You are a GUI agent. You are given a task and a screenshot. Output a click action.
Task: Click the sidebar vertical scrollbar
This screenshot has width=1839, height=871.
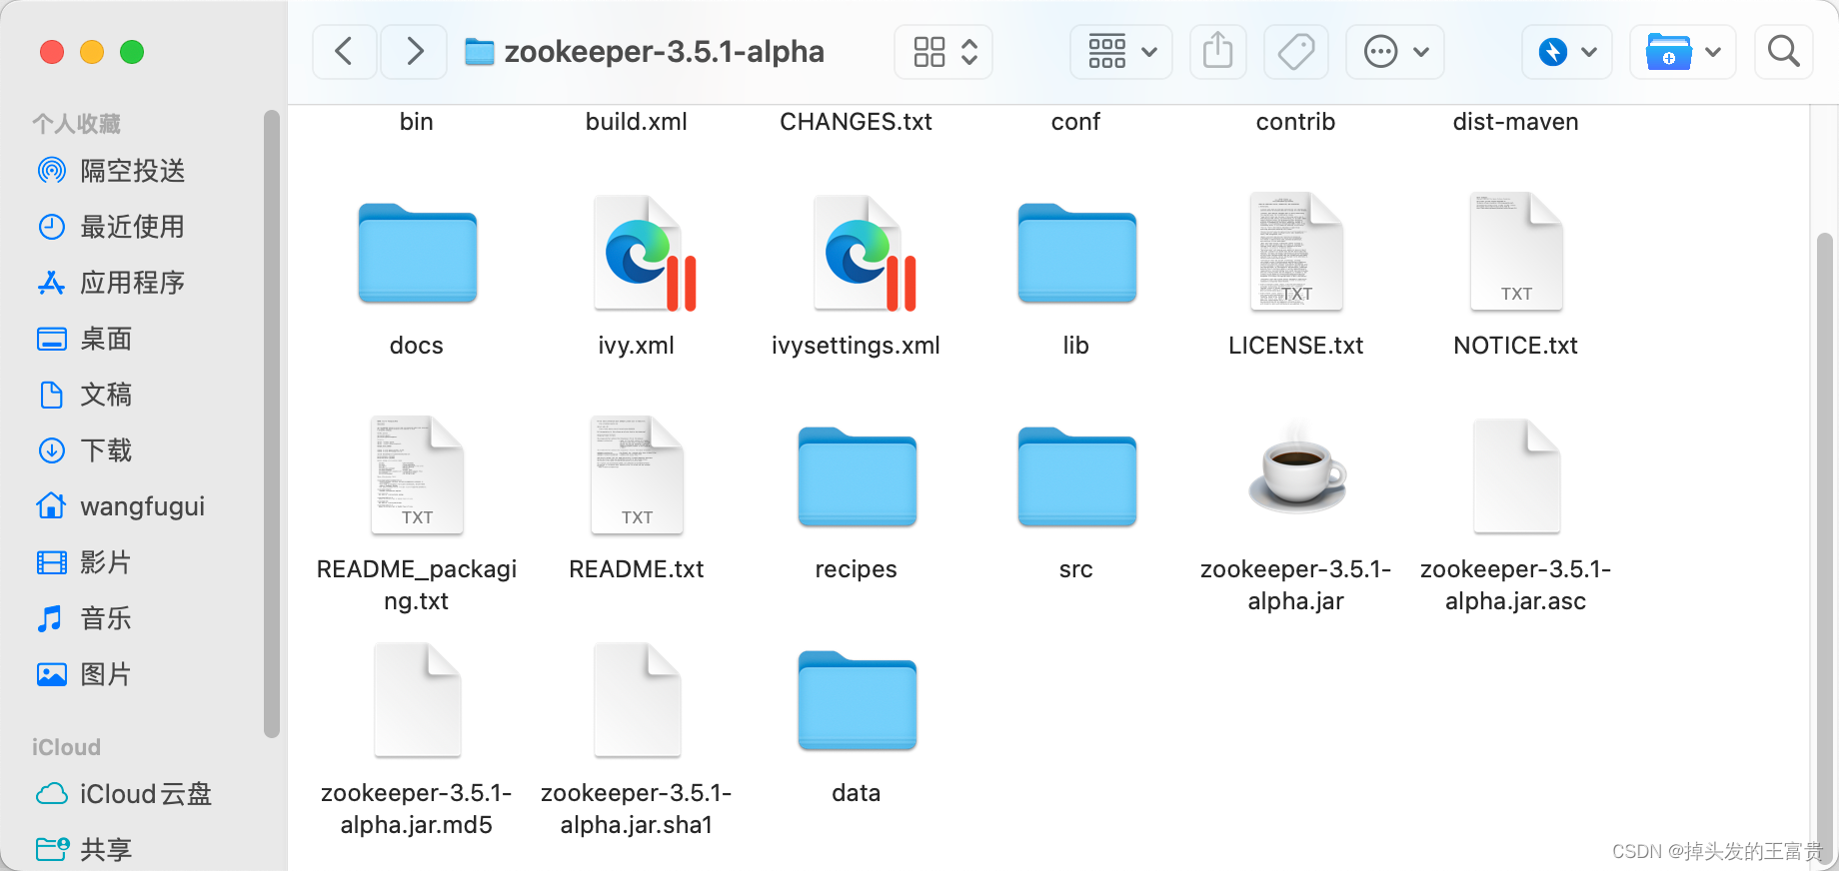click(x=272, y=424)
